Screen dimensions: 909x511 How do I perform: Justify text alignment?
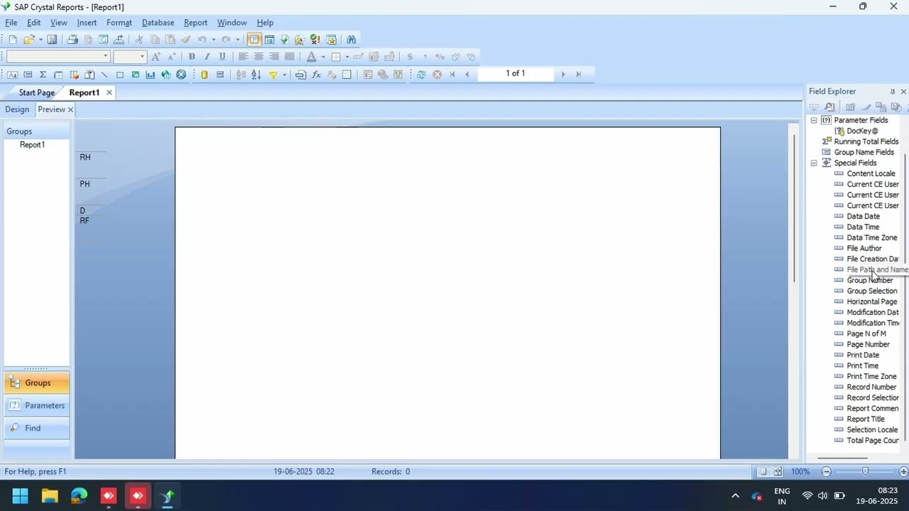click(x=289, y=57)
